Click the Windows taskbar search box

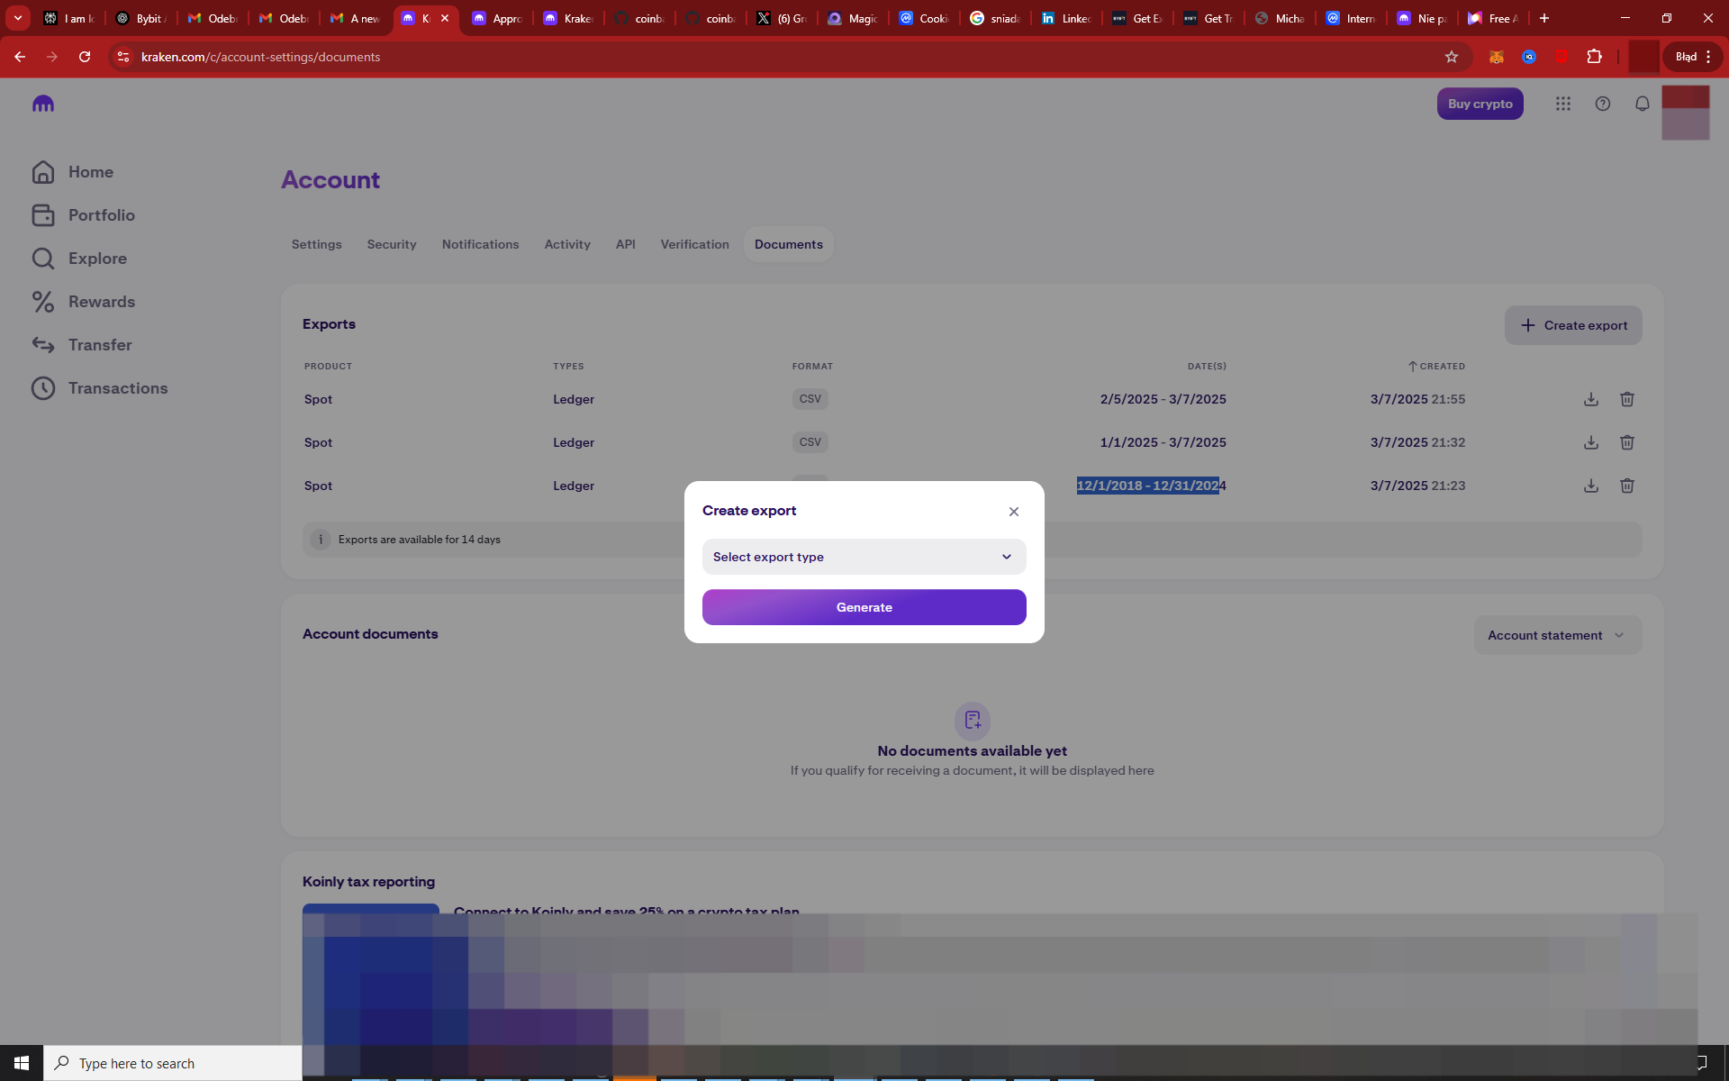click(173, 1063)
